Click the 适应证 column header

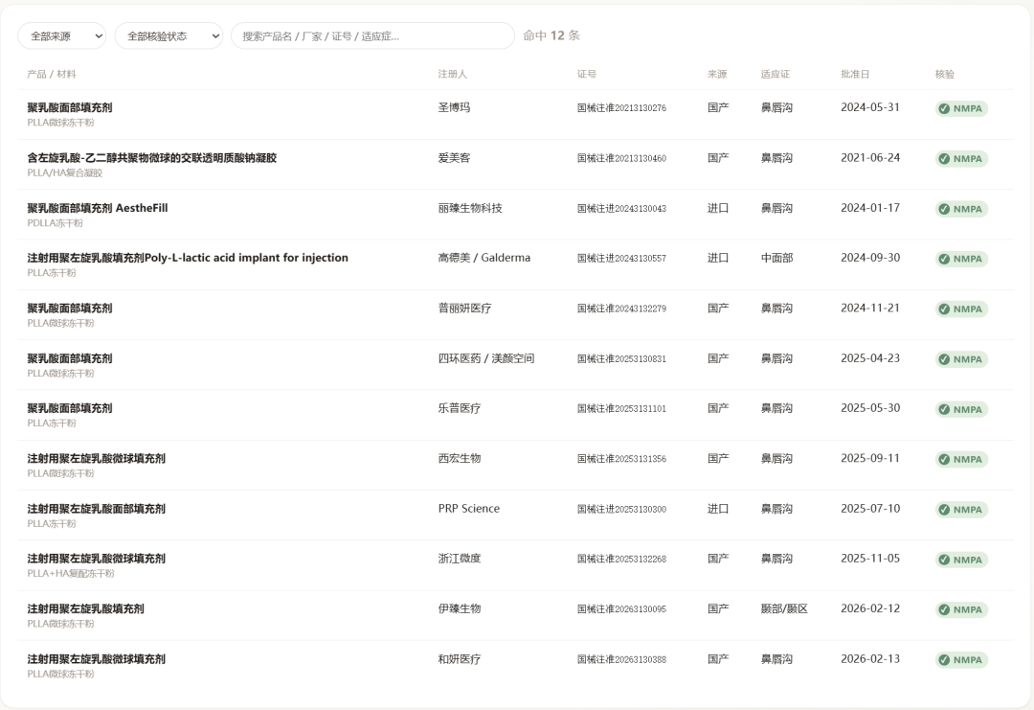(775, 74)
